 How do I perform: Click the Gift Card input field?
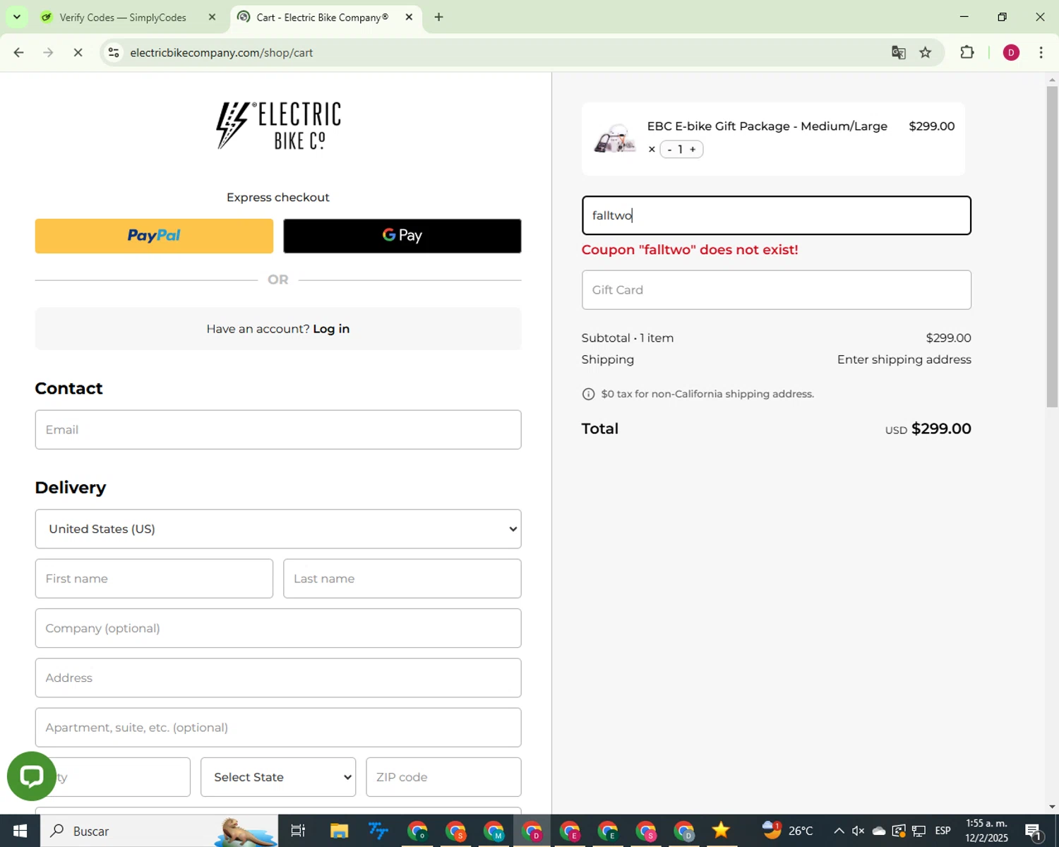pyautogui.click(x=777, y=290)
